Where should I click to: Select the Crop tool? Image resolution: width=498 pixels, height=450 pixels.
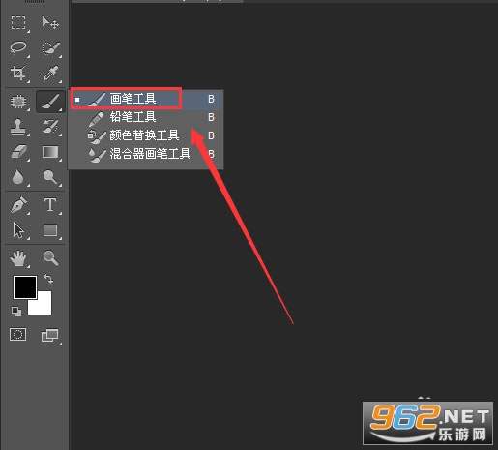click(x=18, y=74)
